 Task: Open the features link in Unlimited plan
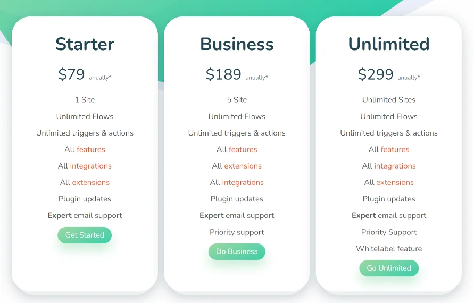[x=395, y=149]
